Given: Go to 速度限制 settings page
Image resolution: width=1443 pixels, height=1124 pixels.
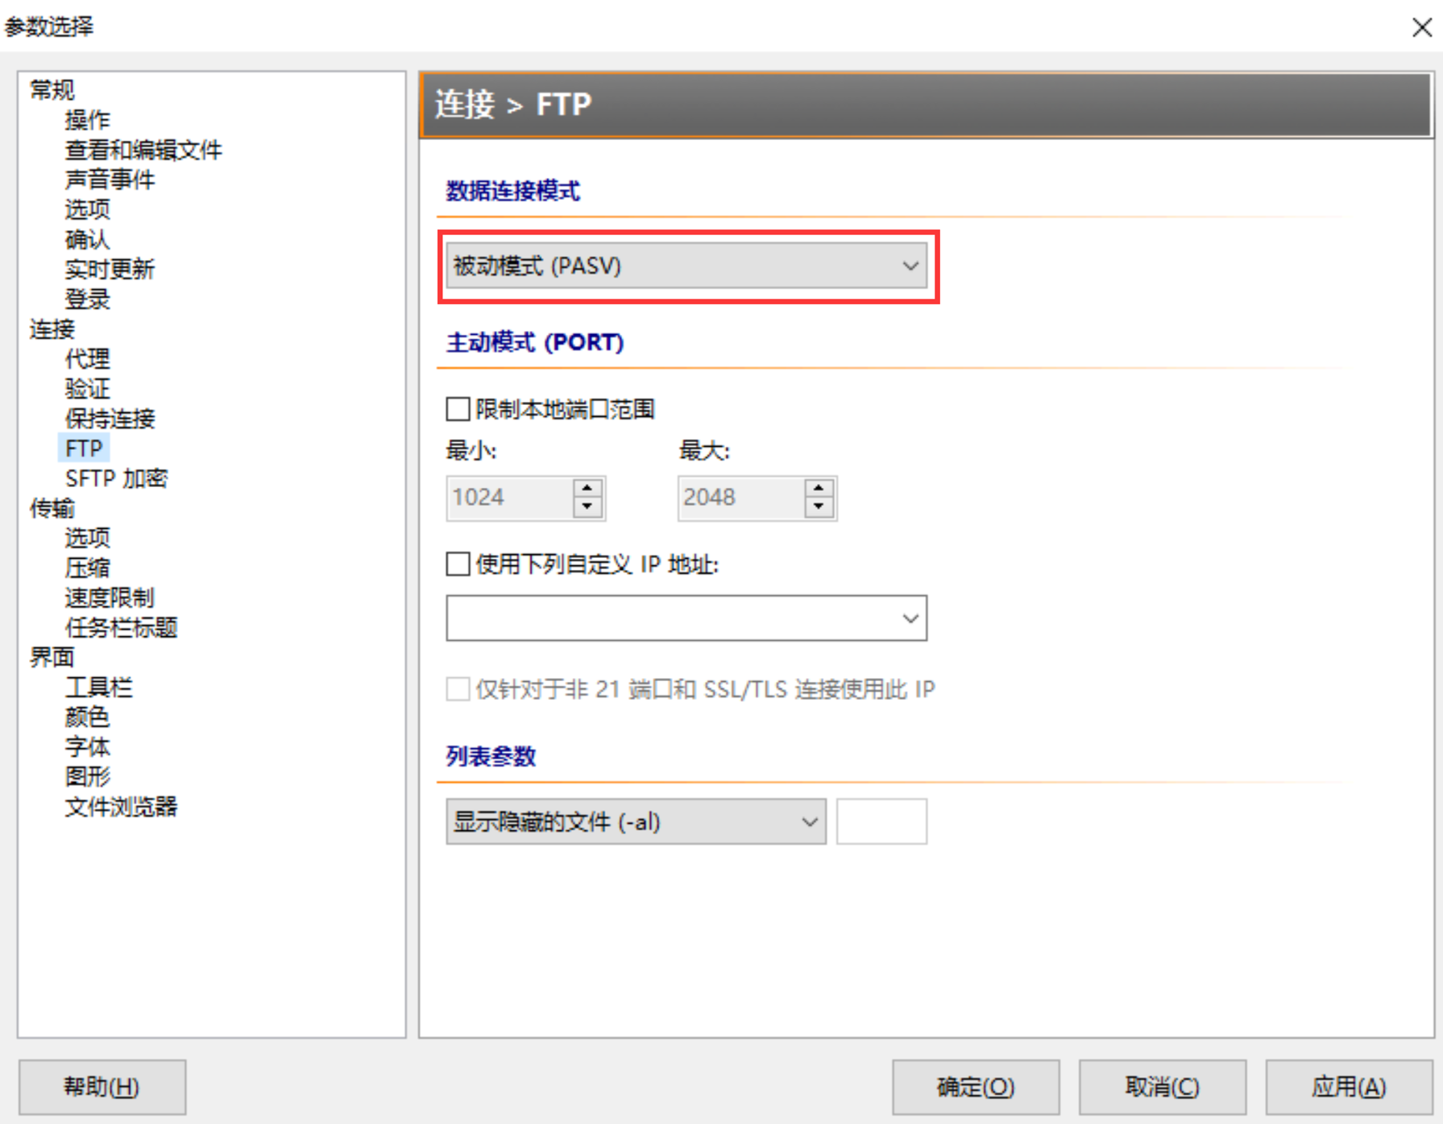Looking at the screenshot, I should coord(109,597).
